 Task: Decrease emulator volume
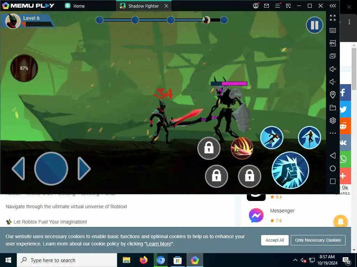[333, 82]
